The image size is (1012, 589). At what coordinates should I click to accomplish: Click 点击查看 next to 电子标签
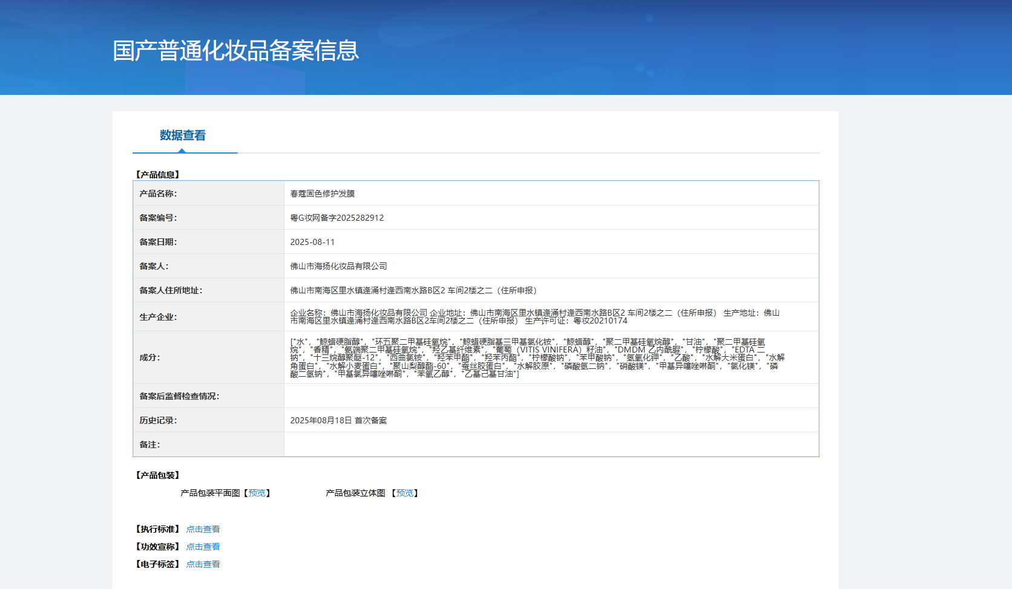click(x=203, y=564)
